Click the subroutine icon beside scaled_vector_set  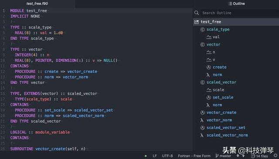pyautogui.click(x=202, y=128)
